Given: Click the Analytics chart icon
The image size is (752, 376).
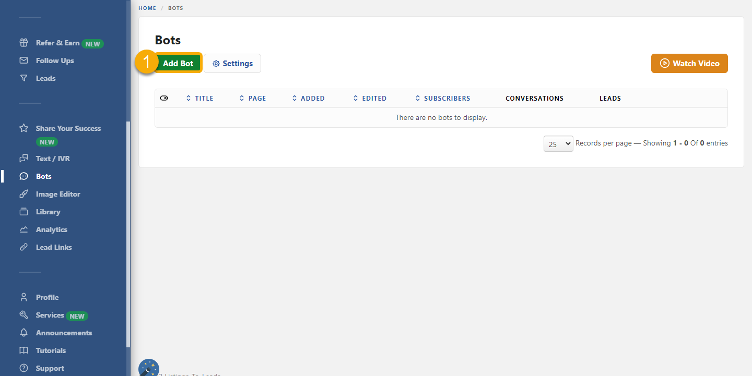Looking at the screenshot, I should [23, 229].
